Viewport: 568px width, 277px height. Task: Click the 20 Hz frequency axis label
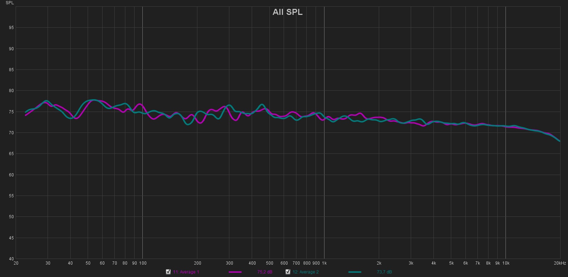click(x=16, y=263)
